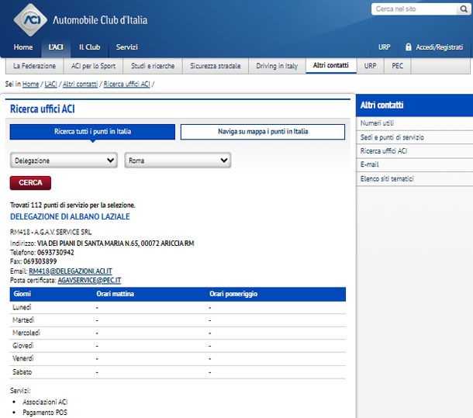Focus the 'Cerca nel sito' search field
Viewport: 473px width, 418px height.
(415, 9)
